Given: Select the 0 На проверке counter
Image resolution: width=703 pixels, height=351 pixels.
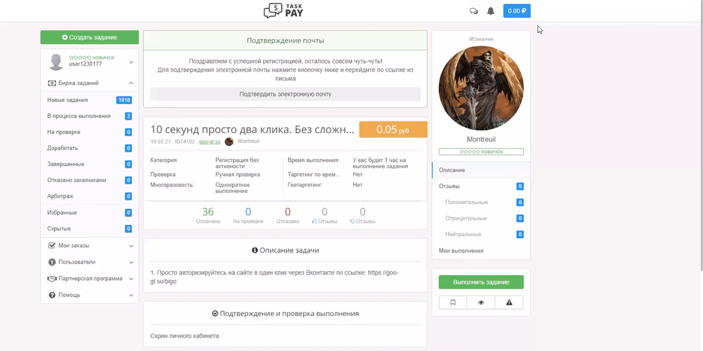Looking at the screenshot, I should (x=248, y=215).
